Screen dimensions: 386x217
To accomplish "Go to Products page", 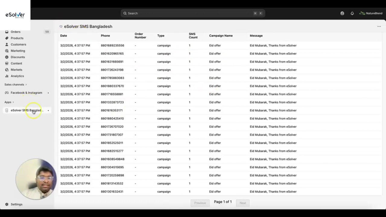I will pyautogui.click(x=17, y=38).
